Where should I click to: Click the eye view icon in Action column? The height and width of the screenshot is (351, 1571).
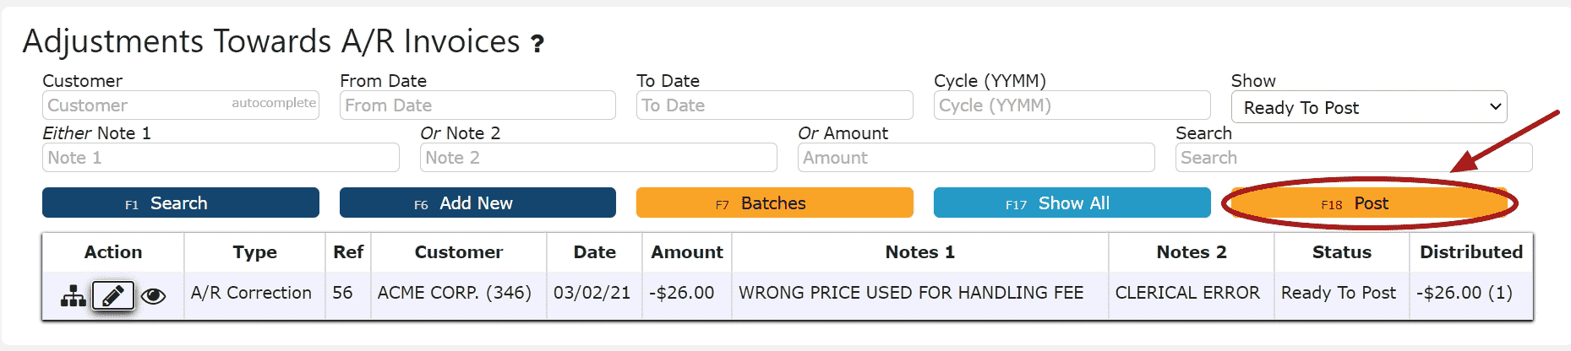coord(153,296)
